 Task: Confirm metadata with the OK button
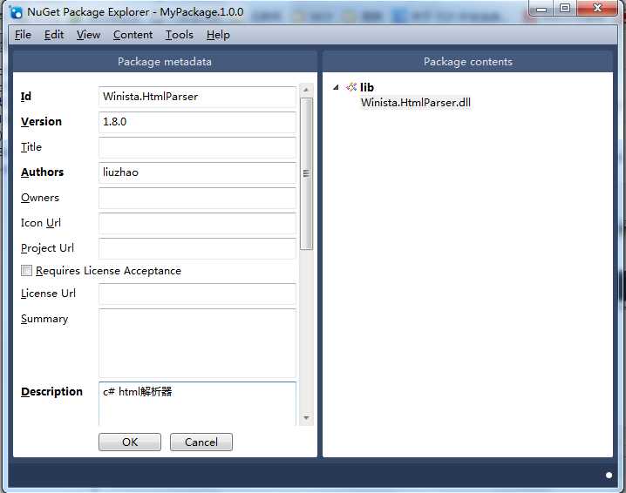click(x=130, y=442)
